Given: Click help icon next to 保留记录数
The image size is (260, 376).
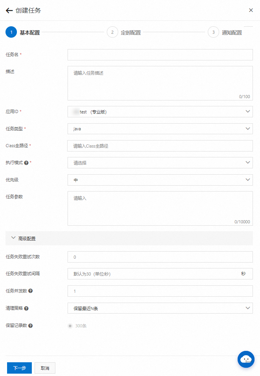Looking at the screenshot, I should click(31, 326).
